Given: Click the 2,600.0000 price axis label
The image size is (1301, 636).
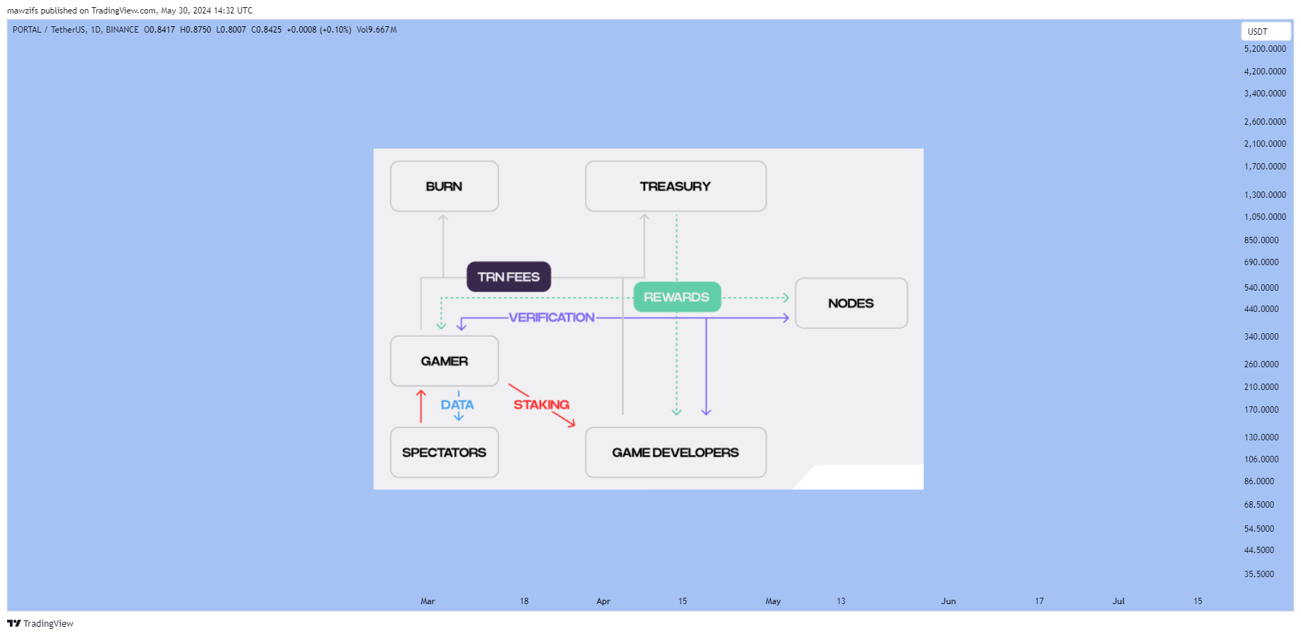Looking at the screenshot, I should coord(1265,122).
